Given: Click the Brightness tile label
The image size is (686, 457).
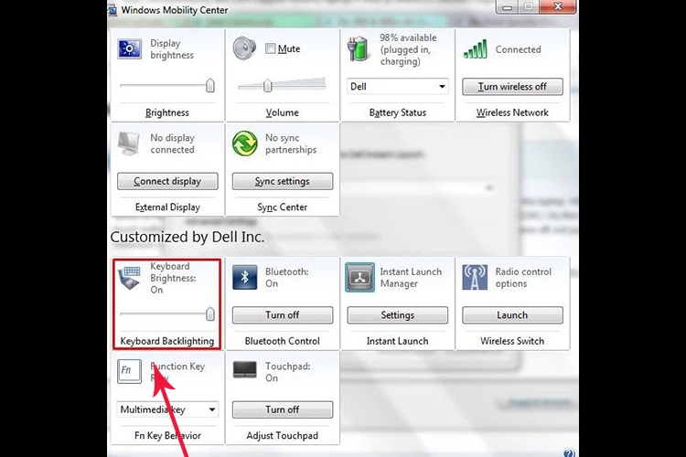Looking at the screenshot, I should pos(167,112).
